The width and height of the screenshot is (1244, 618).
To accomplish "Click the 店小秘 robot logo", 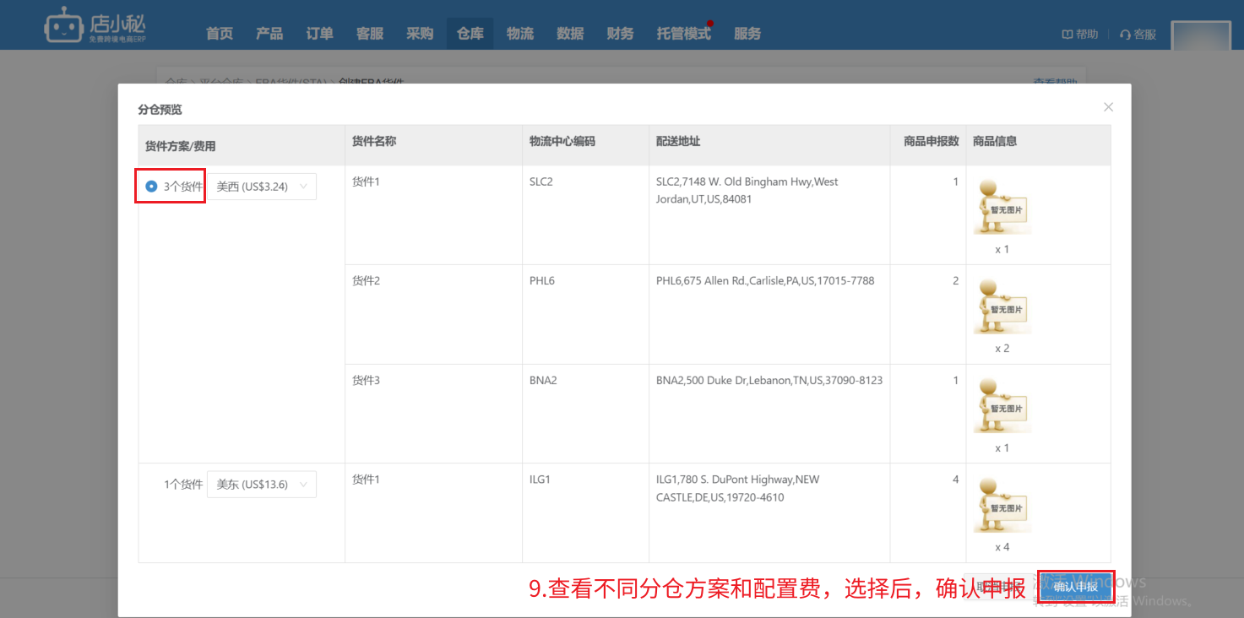I will point(95,25).
